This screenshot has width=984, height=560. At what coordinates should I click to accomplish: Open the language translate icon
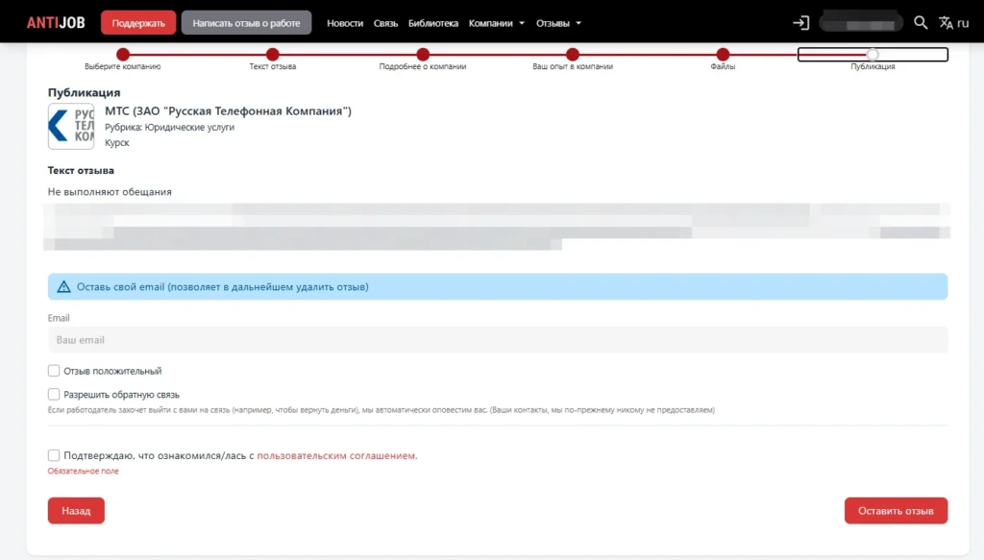[946, 23]
